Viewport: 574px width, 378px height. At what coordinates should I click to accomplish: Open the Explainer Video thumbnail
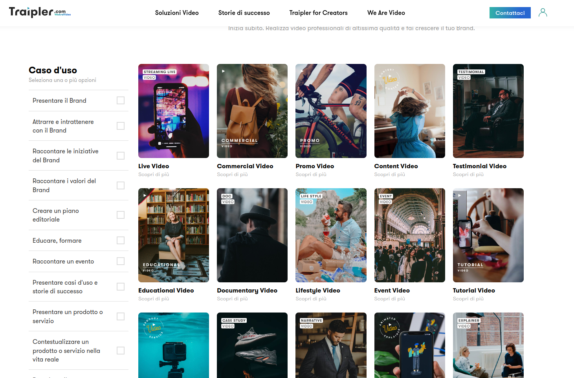click(x=488, y=345)
